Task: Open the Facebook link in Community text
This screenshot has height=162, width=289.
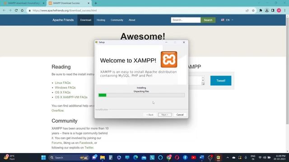Action: pyautogui.click(x=86, y=143)
